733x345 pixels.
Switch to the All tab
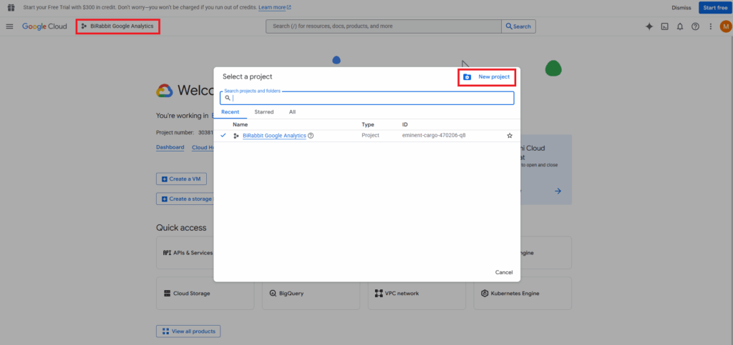pyautogui.click(x=292, y=112)
